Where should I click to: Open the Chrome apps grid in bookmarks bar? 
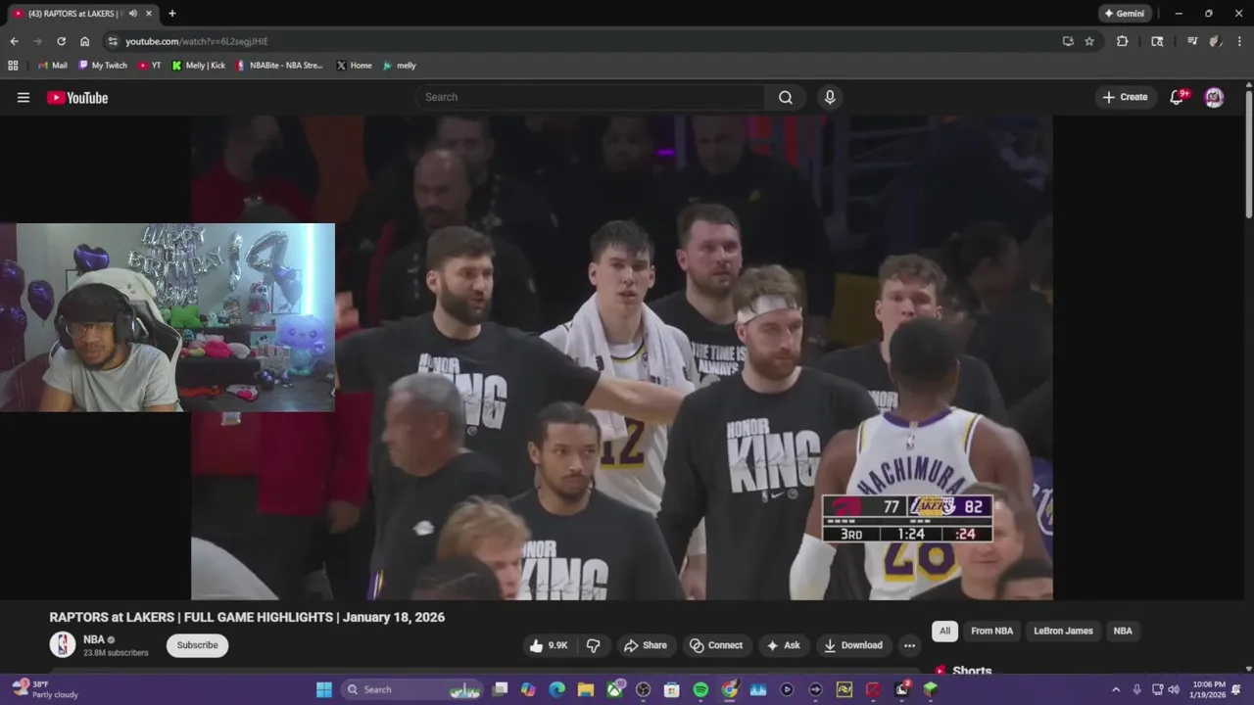[13, 66]
